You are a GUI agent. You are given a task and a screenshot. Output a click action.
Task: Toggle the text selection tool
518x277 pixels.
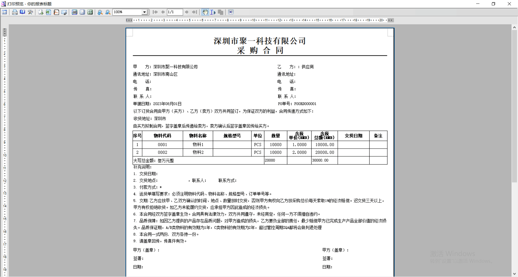(x=213, y=12)
